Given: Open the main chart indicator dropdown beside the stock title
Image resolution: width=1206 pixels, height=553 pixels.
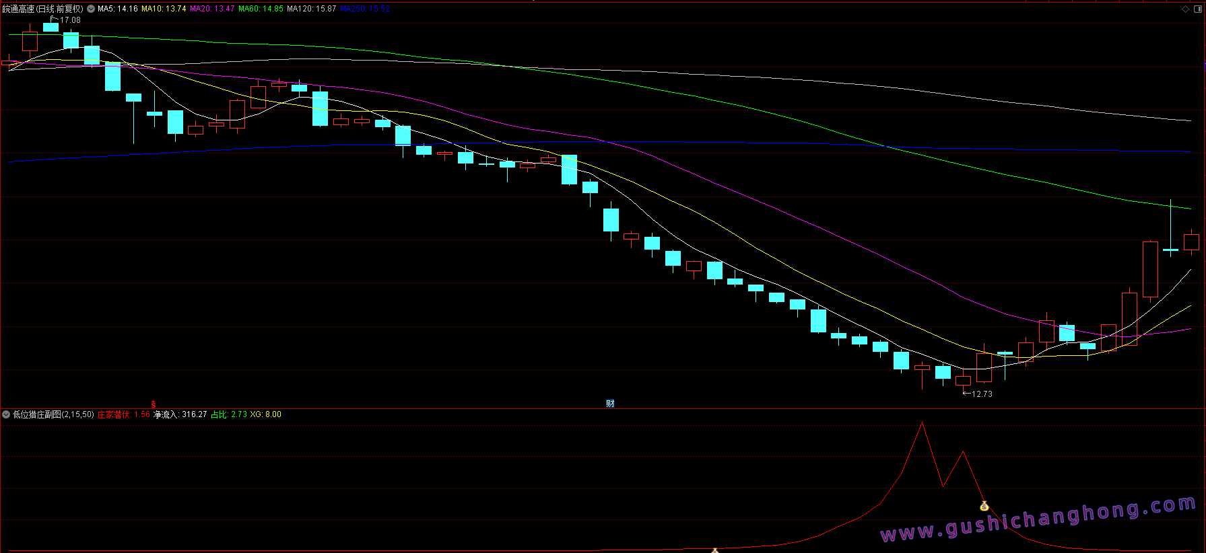Looking at the screenshot, I should [91, 9].
